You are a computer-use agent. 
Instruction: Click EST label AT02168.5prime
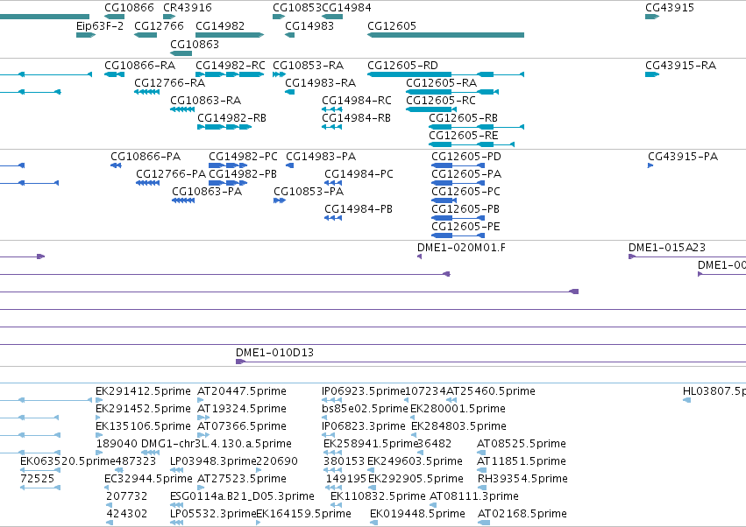(x=522, y=514)
